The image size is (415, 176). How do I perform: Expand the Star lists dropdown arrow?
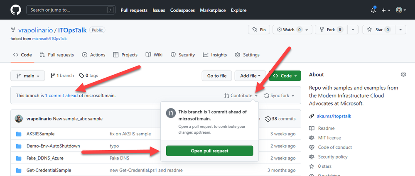(x=400, y=29)
